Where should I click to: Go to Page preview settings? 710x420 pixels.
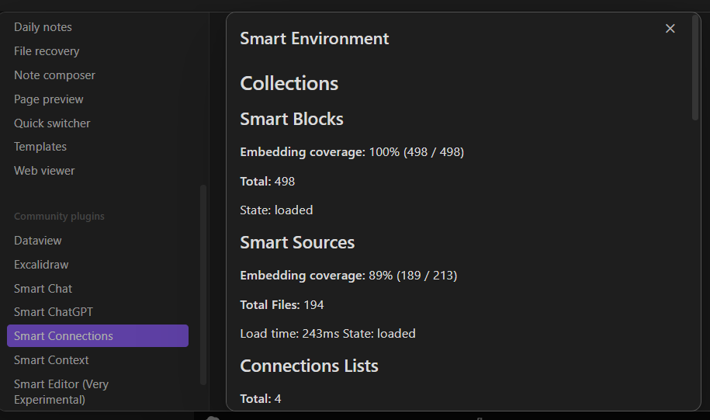pos(48,99)
